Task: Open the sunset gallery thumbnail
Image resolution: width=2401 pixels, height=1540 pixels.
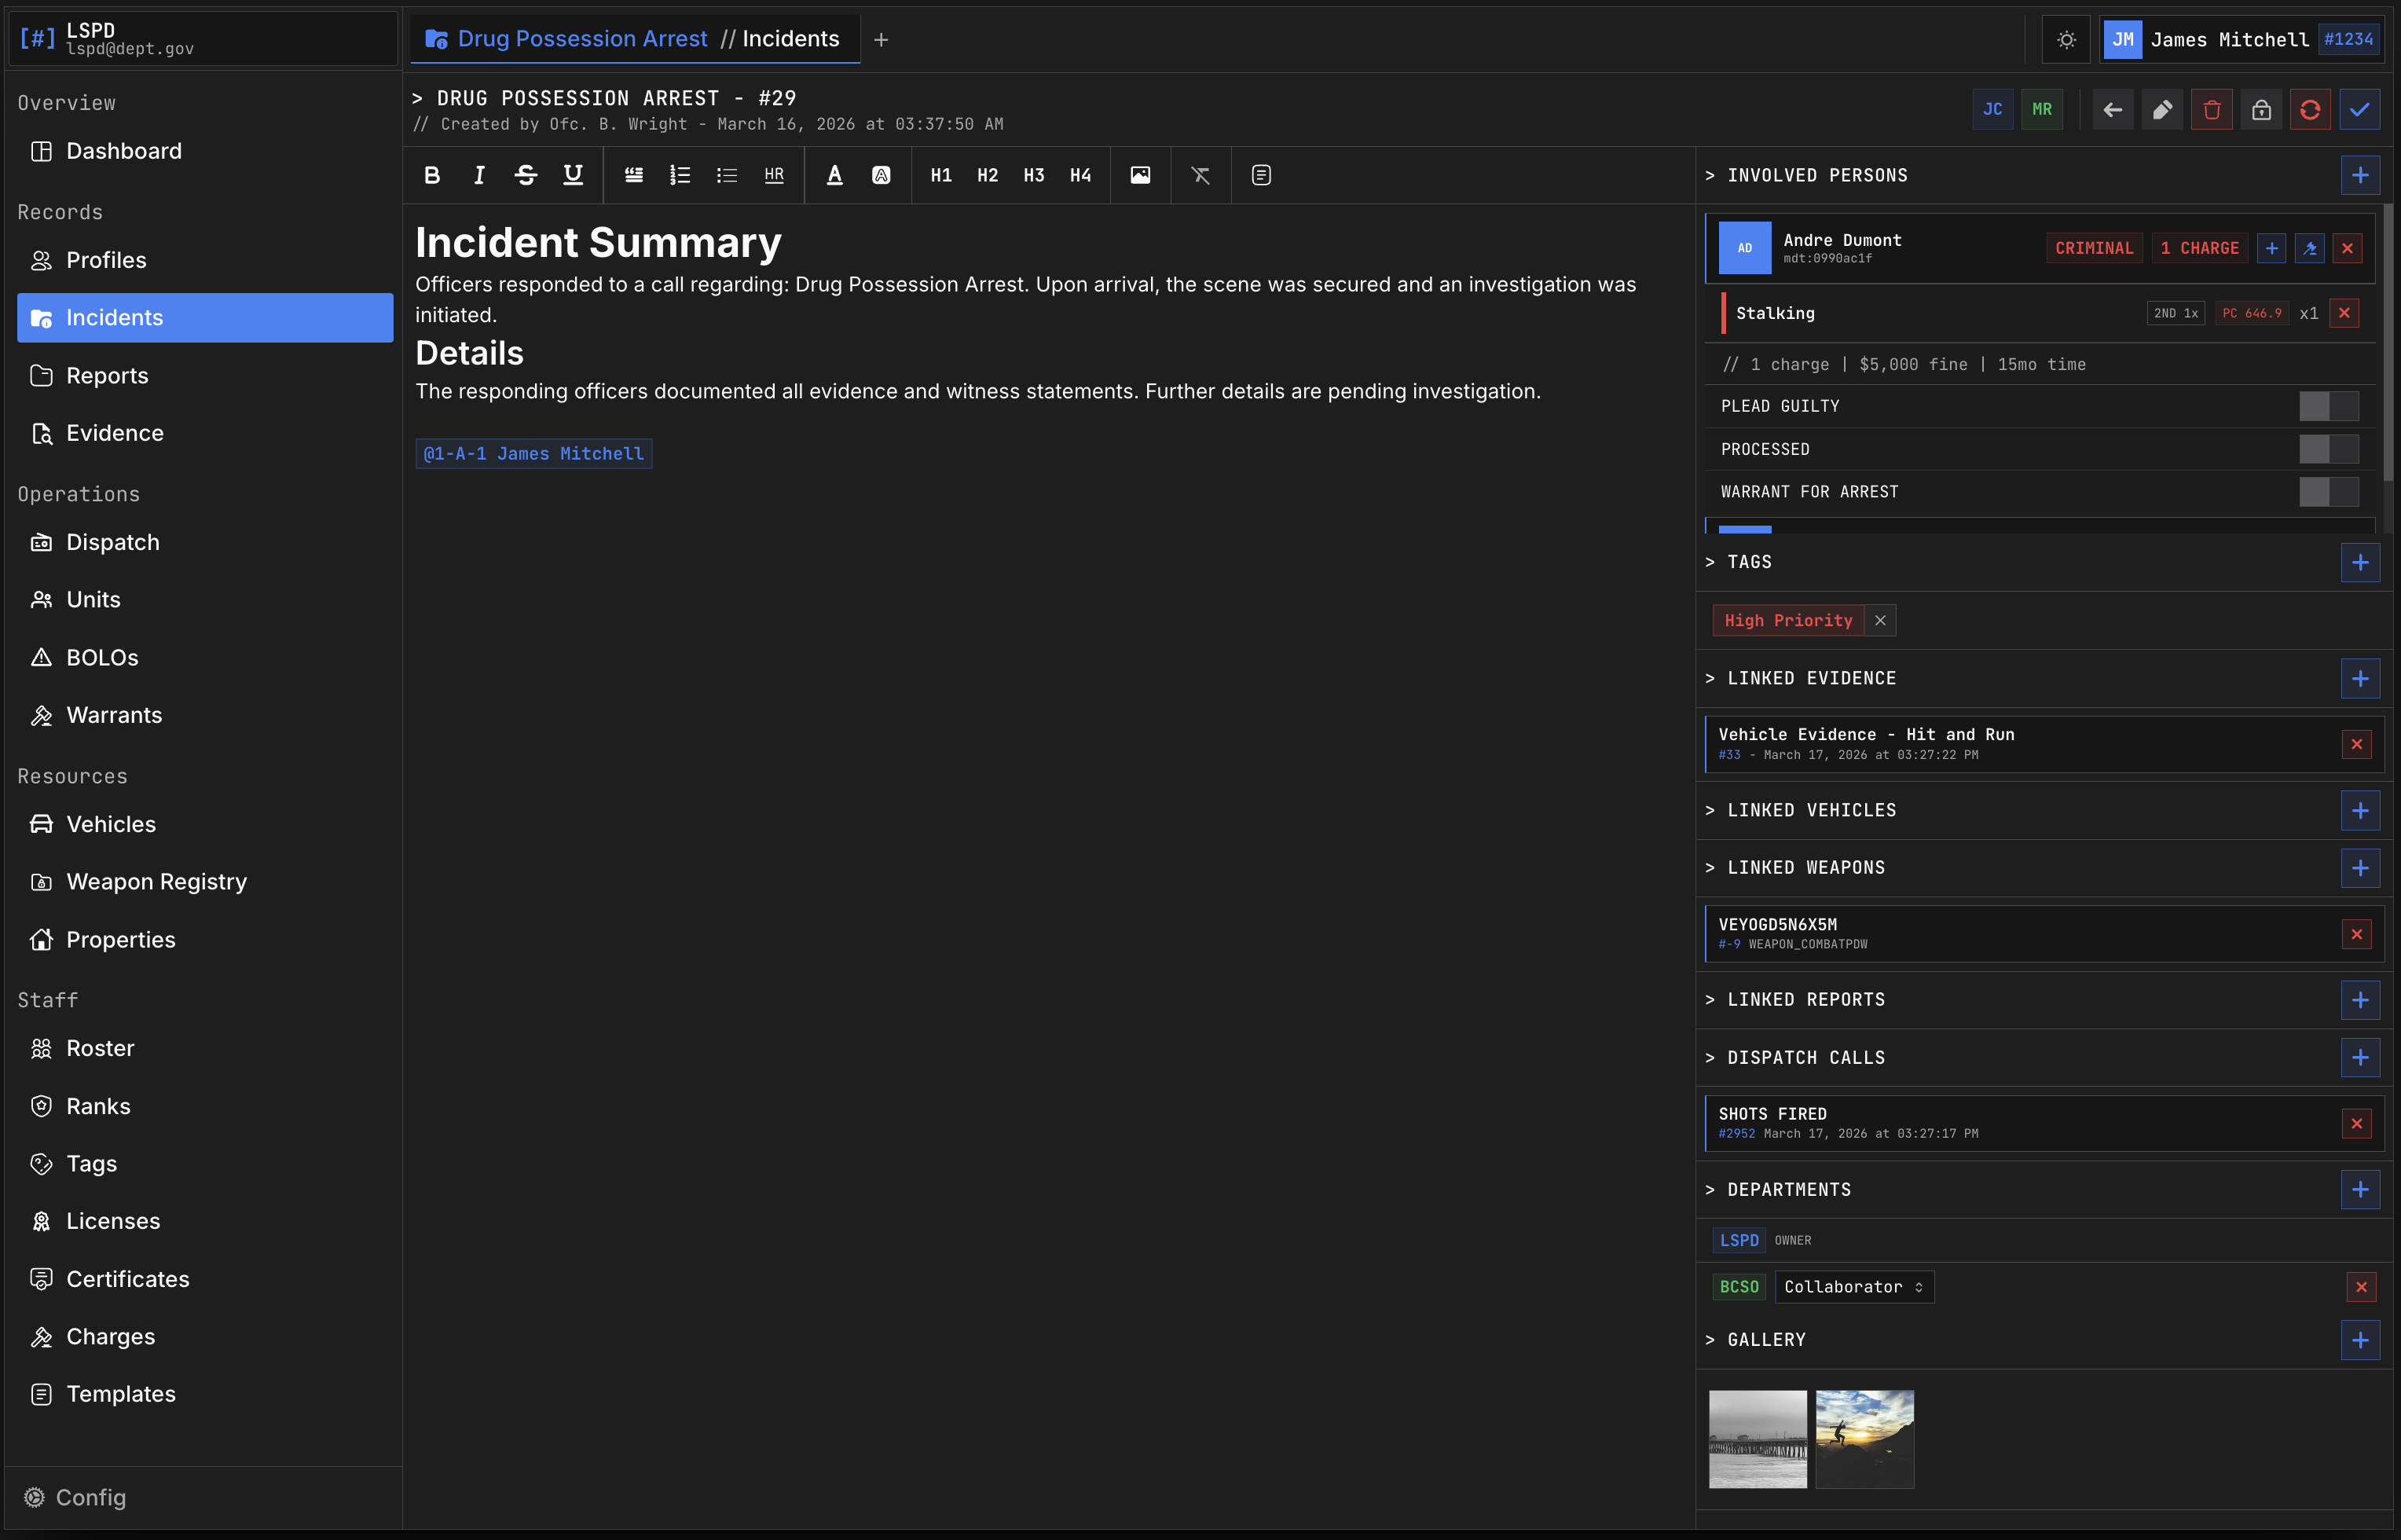Action: click(1864, 1439)
